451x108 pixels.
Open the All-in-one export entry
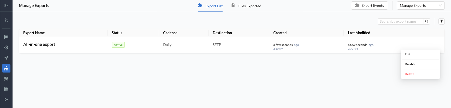click(39, 44)
